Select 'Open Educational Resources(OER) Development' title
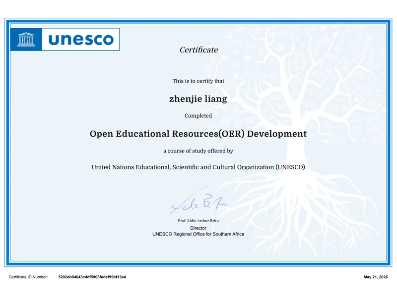 [x=198, y=134]
